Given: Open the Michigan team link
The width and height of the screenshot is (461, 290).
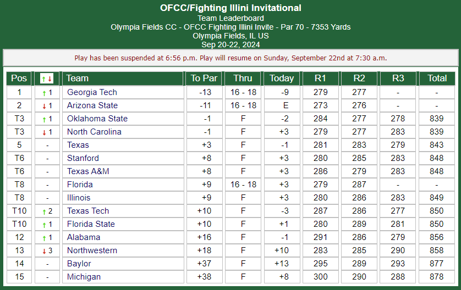Looking at the screenshot, I should click(x=84, y=277).
